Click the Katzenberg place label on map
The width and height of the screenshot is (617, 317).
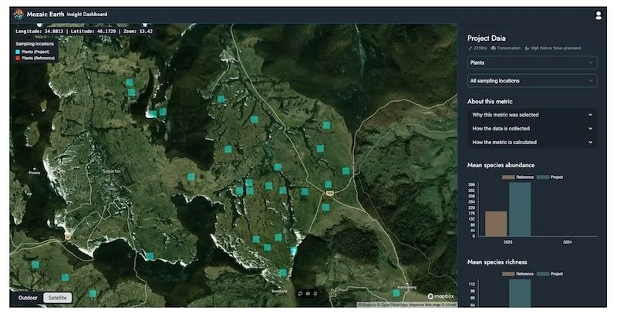tap(407, 287)
